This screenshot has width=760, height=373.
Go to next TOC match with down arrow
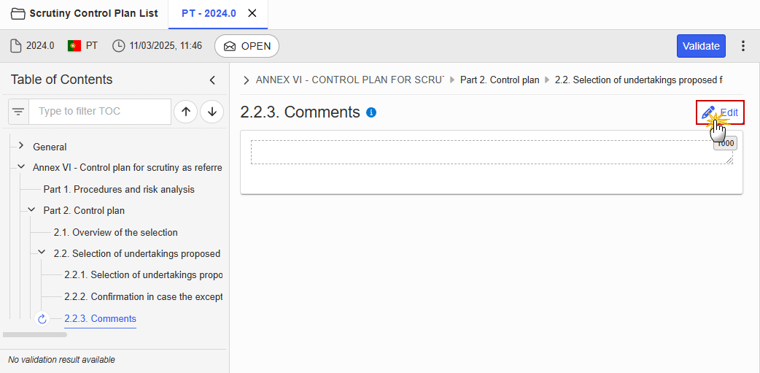[212, 112]
